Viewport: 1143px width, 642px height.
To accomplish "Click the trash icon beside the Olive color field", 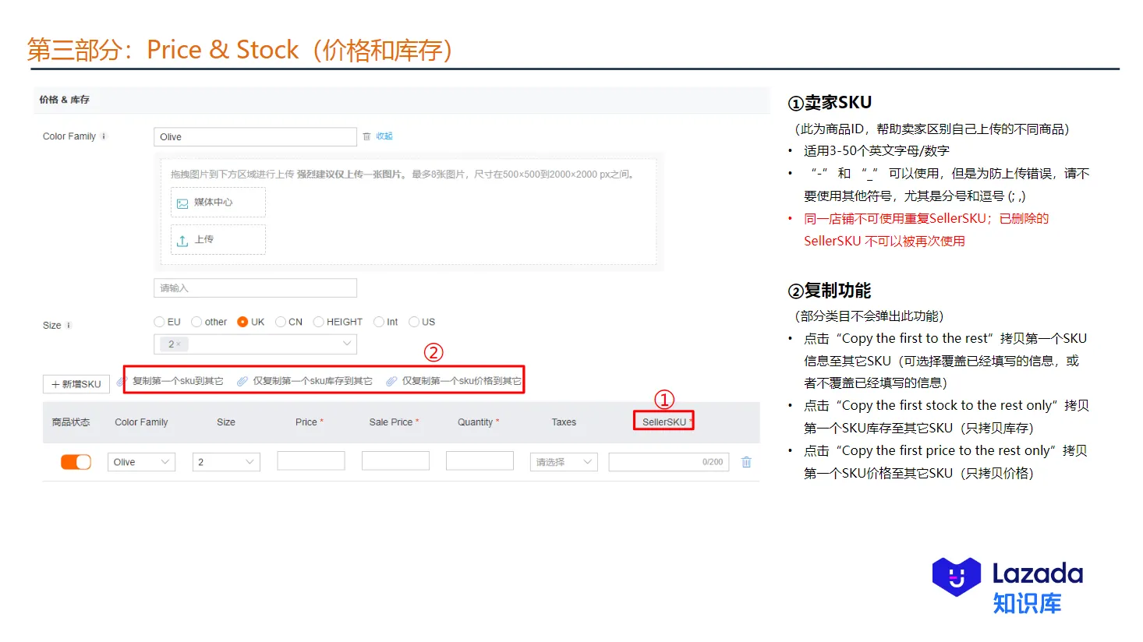I will point(366,136).
